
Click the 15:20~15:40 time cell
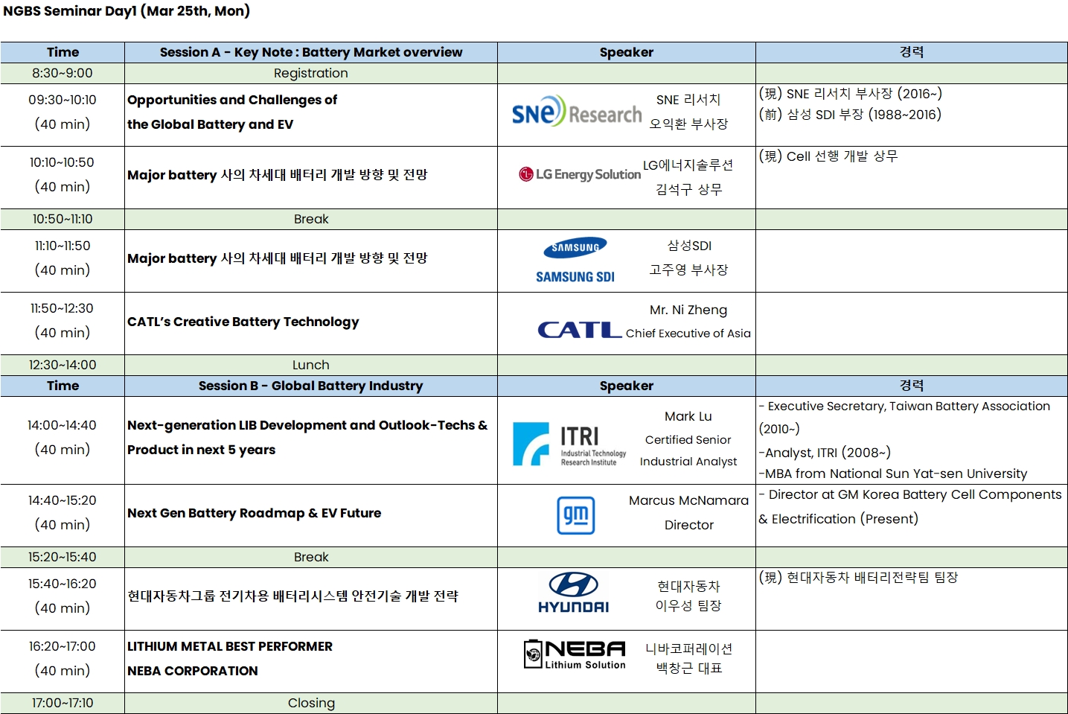(x=63, y=557)
